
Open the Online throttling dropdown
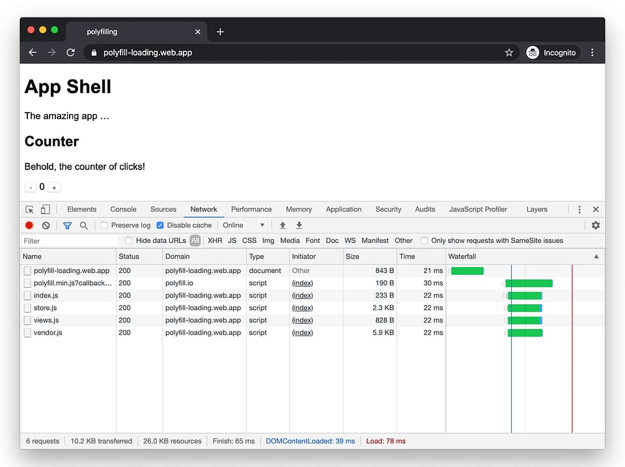point(244,225)
